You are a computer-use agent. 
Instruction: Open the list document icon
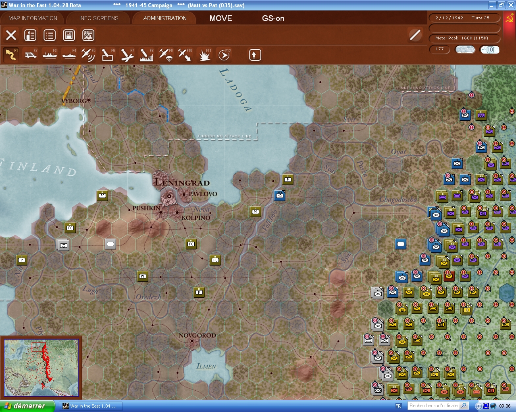[x=50, y=35]
